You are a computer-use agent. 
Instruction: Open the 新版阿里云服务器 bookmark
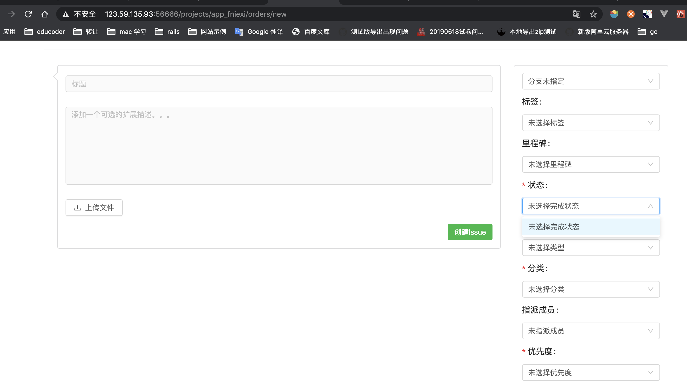(597, 32)
